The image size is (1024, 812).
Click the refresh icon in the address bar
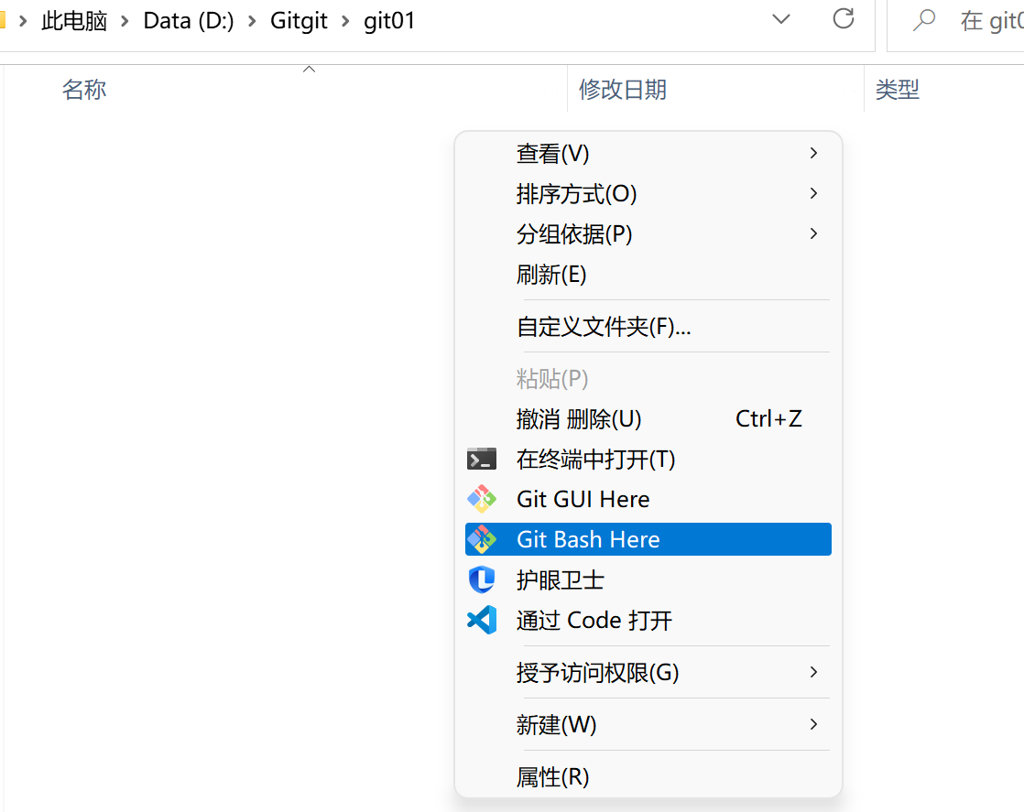pos(843,19)
